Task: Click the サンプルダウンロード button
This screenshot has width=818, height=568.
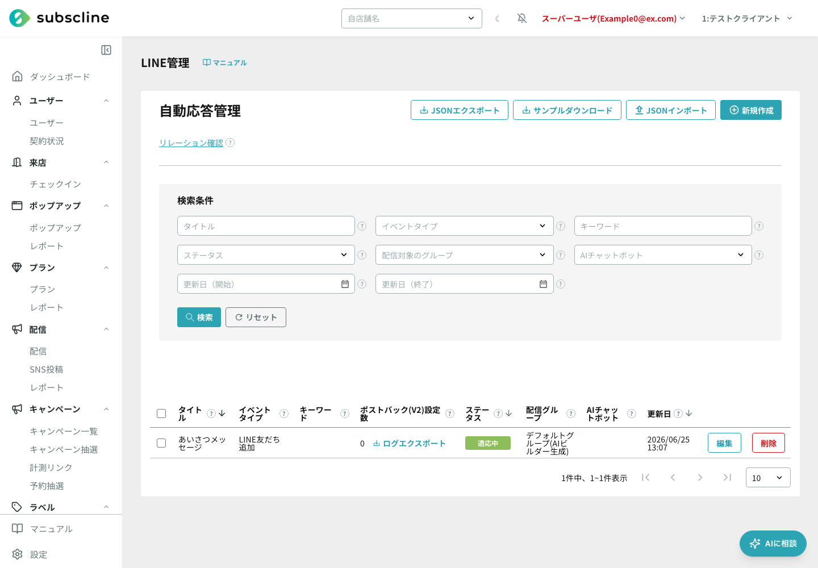Action: click(x=567, y=110)
